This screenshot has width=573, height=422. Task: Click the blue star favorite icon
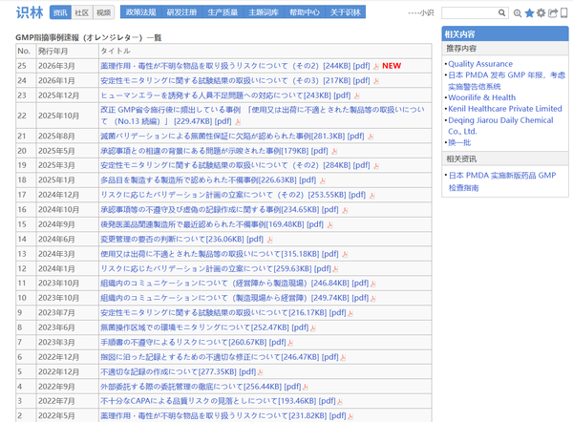point(529,13)
